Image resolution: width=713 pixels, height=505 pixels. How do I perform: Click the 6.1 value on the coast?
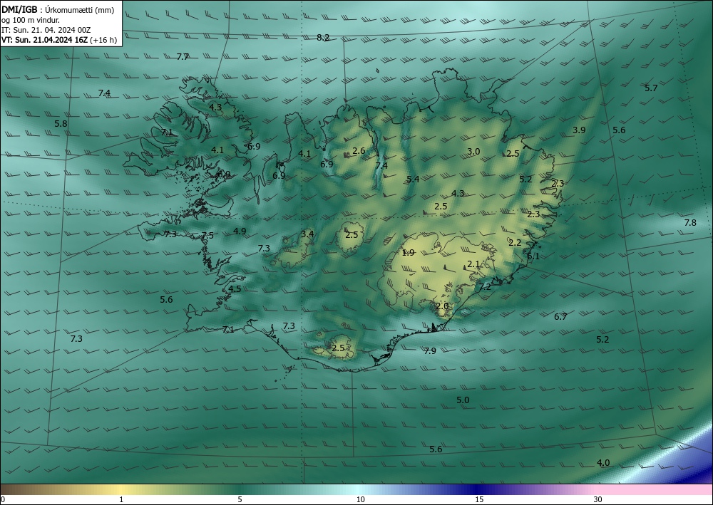coord(533,256)
